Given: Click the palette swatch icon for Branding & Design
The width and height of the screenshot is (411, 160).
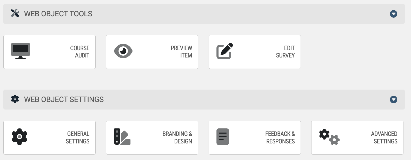Looking at the screenshot, I should [122, 137].
